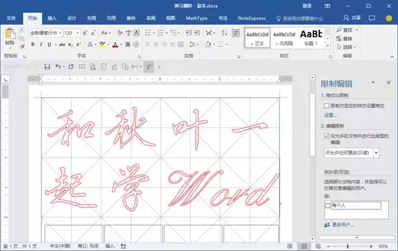The height and width of the screenshot is (251, 398).
Task: Insert enclosed character with the circled character icon
Action: click(x=136, y=44)
